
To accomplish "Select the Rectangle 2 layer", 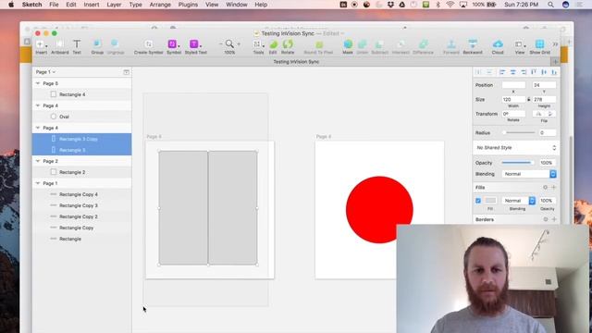I will point(82,172).
